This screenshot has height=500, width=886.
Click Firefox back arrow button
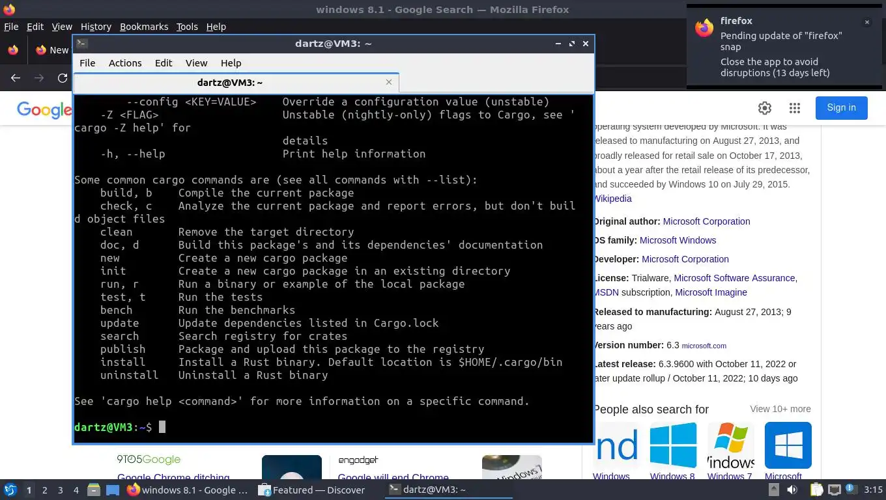tap(16, 78)
